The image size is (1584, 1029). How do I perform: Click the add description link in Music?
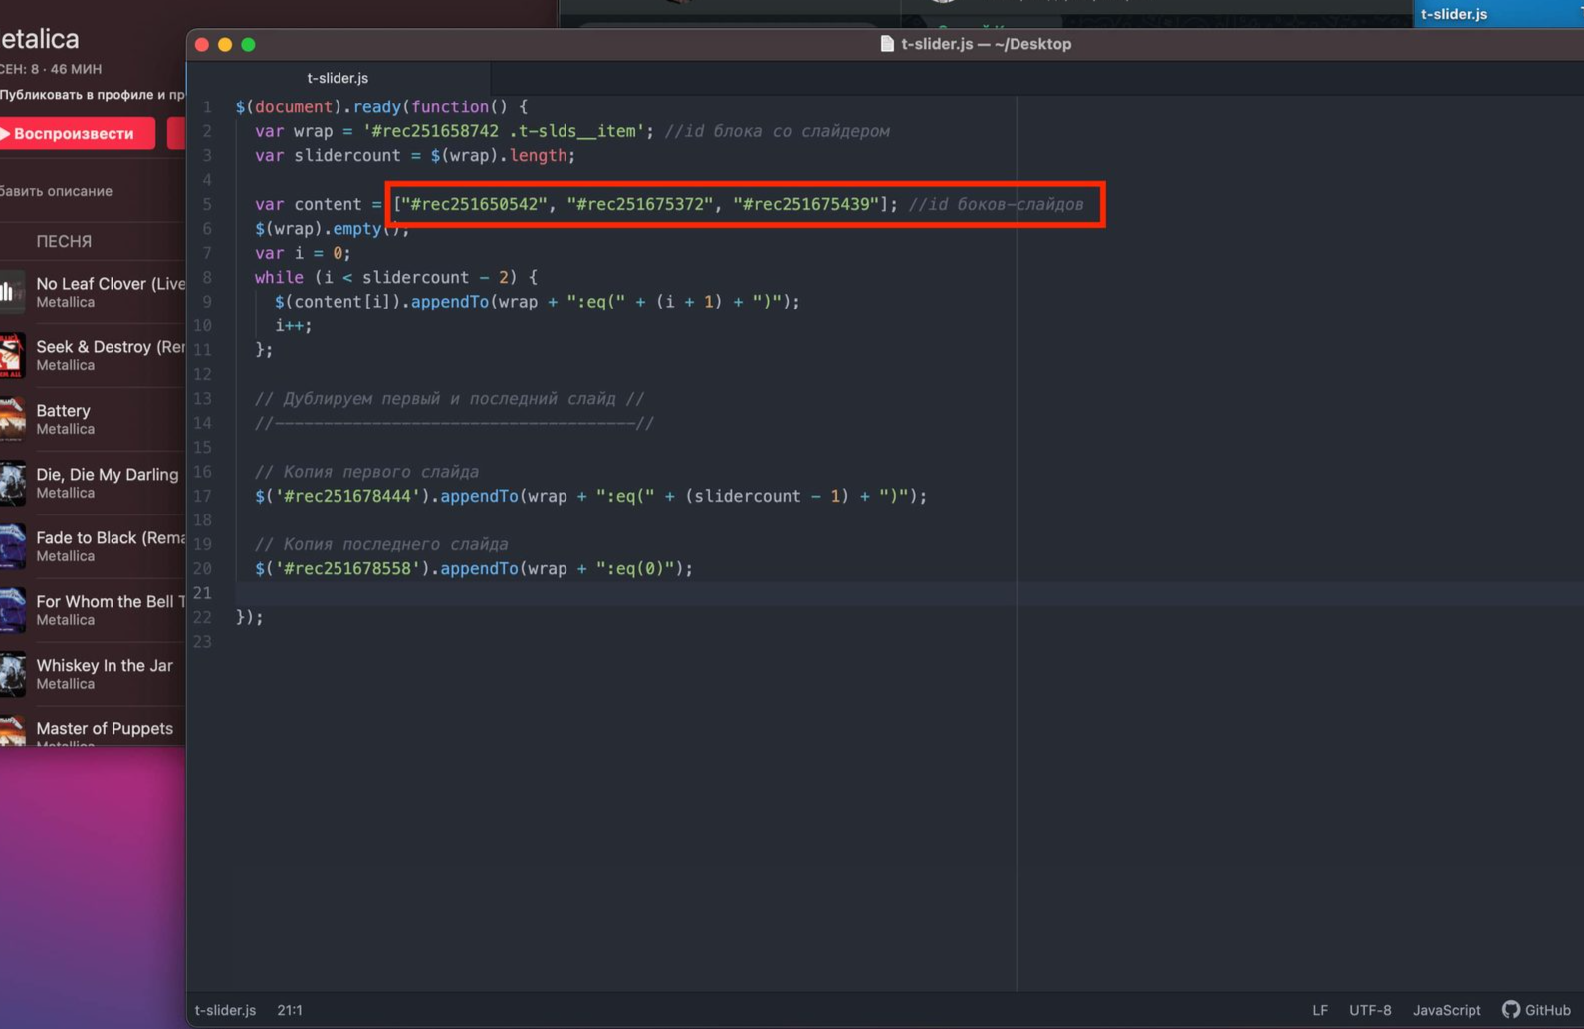click(56, 191)
